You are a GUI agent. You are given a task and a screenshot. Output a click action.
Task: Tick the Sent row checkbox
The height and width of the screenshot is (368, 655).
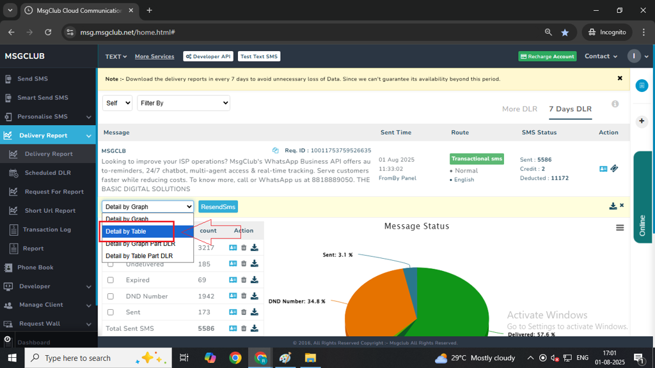click(110, 312)
